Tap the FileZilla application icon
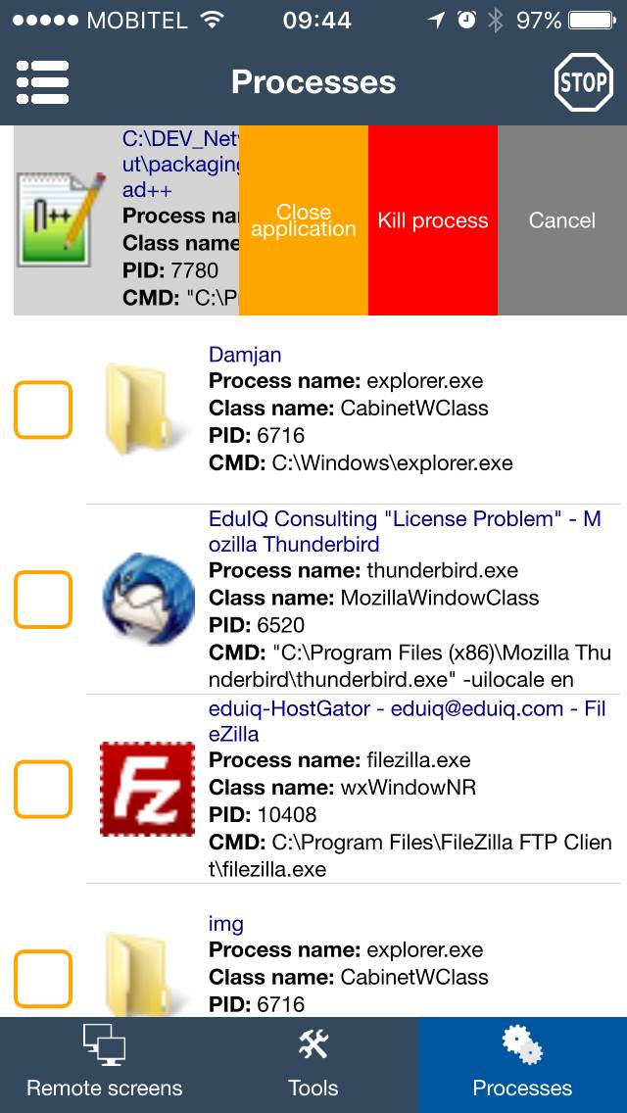The image size is (627, 1113). tap(147, 789)
